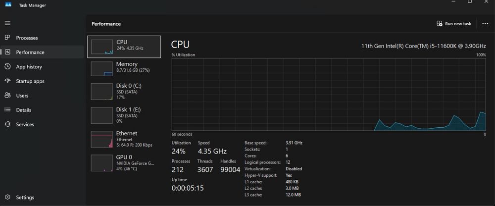Screen dimensions: 495x206
Task: Open the hamburger navigation menu
Action: click(x=7, y=23)
